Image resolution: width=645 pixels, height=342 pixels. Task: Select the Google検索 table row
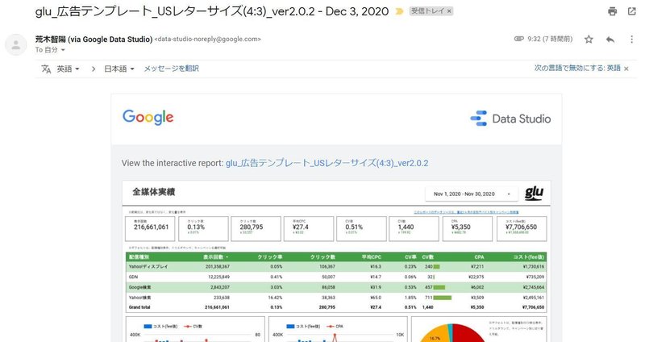(x=336, y=287)
